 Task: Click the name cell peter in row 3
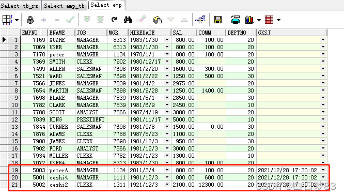point(61,54)
